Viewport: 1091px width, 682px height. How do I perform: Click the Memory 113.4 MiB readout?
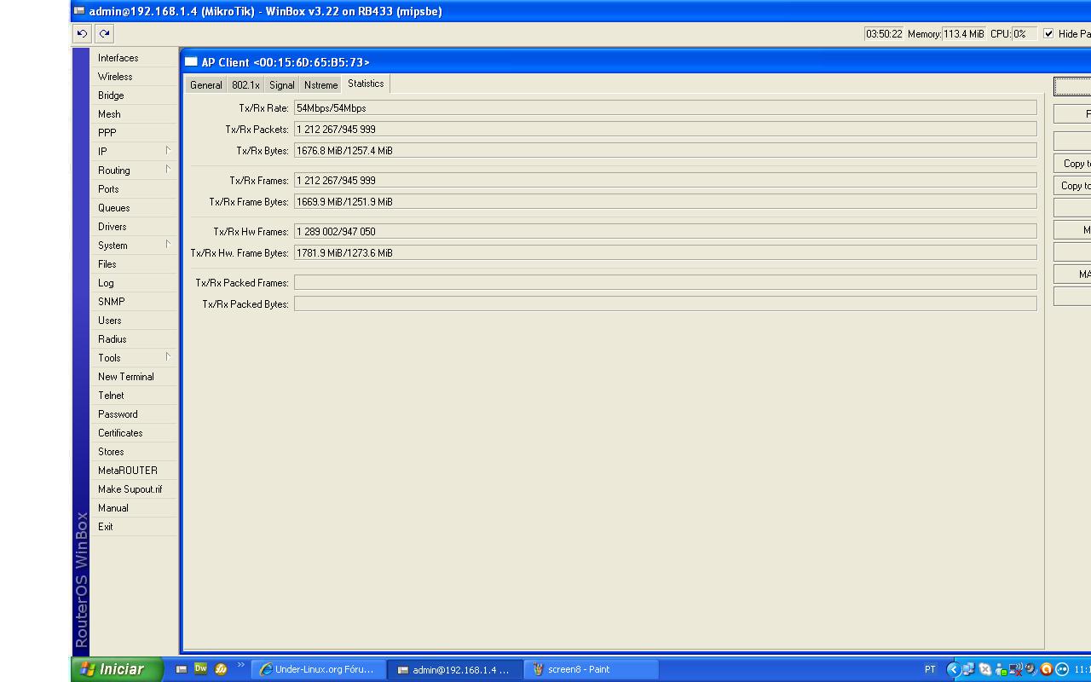tap(963, 34)
